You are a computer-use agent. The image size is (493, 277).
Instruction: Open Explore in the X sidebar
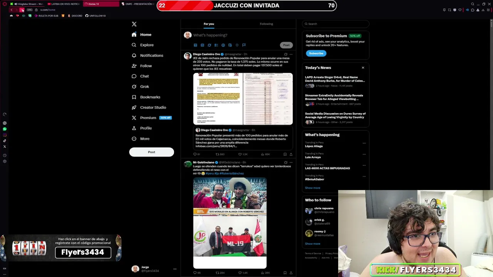coord(143,45)
